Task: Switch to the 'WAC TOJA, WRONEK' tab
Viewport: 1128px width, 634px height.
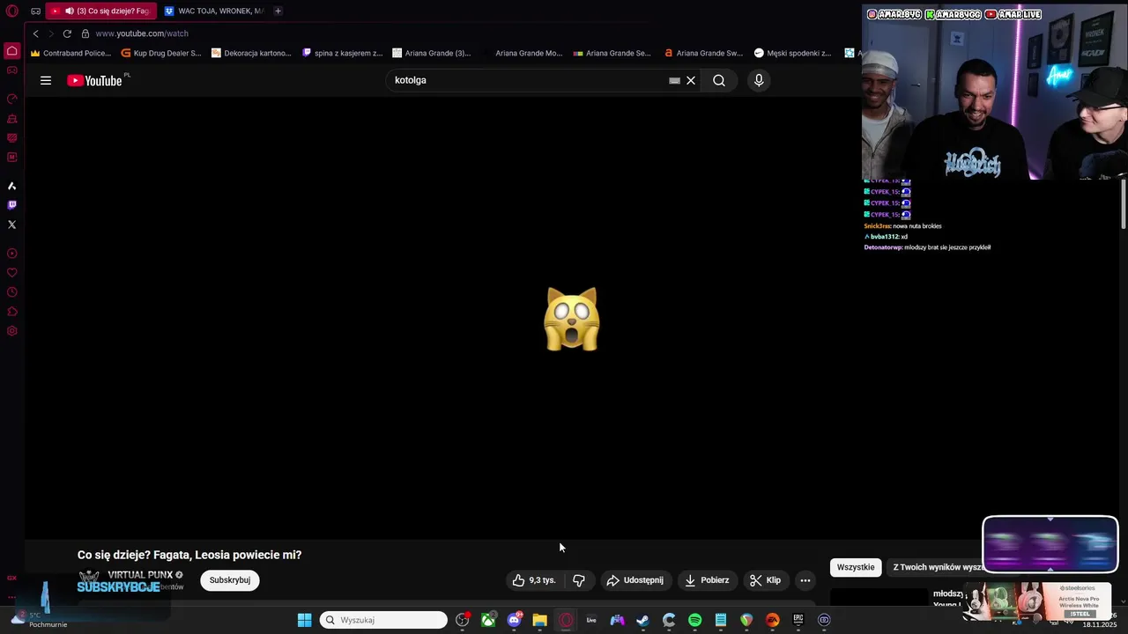Action: coord(213,11)
